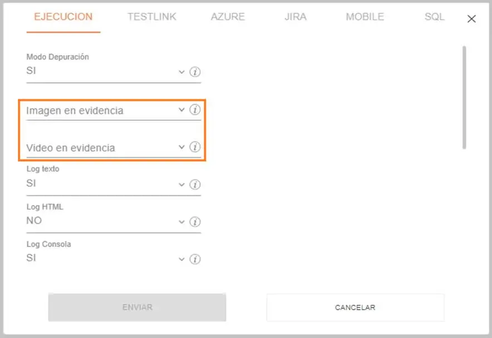The image size is (492, 338).
Task: Expand the Modo Depuración dropdown
Action: click(x=181, y=72)
